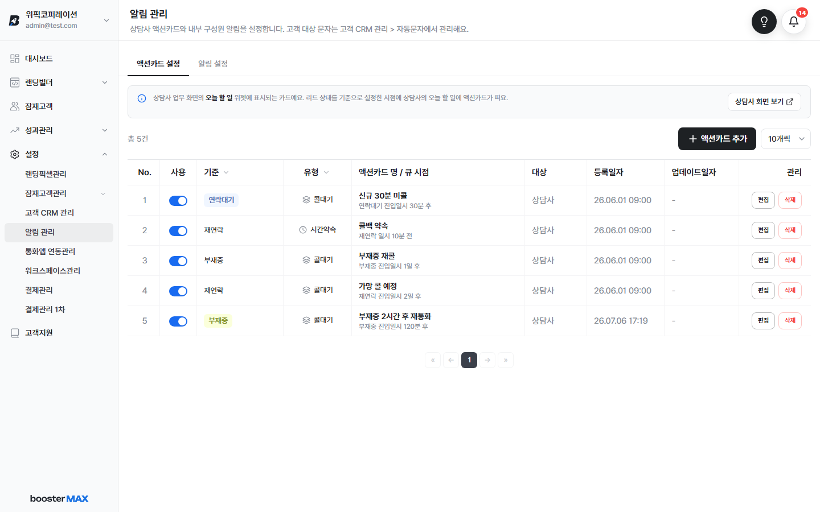820x512 pixels.
Task: Delete the 부재중 2시간 후 재통화 row
Action: (x=790, y=321)
